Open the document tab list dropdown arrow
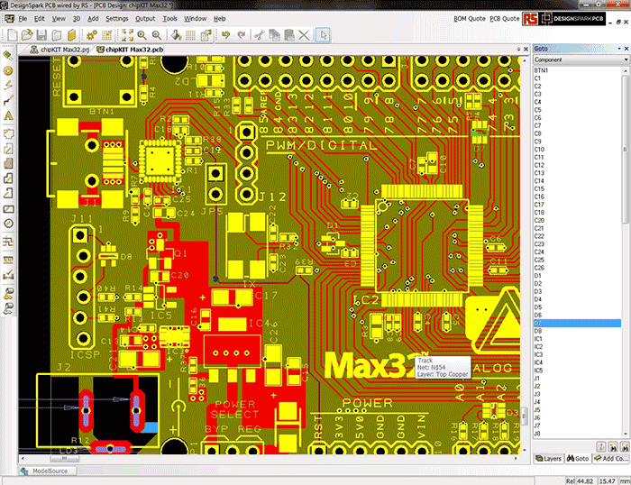The height and width of the screenshot is (485, 631). coord(518,49)
